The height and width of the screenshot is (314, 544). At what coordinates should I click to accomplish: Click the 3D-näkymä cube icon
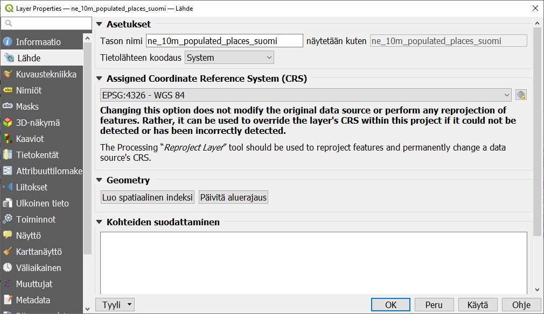click(x=8, y=123)
